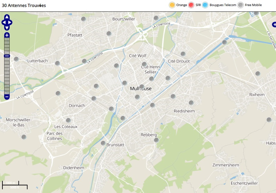Pan the map south with down arrow

tap(7, 28)
